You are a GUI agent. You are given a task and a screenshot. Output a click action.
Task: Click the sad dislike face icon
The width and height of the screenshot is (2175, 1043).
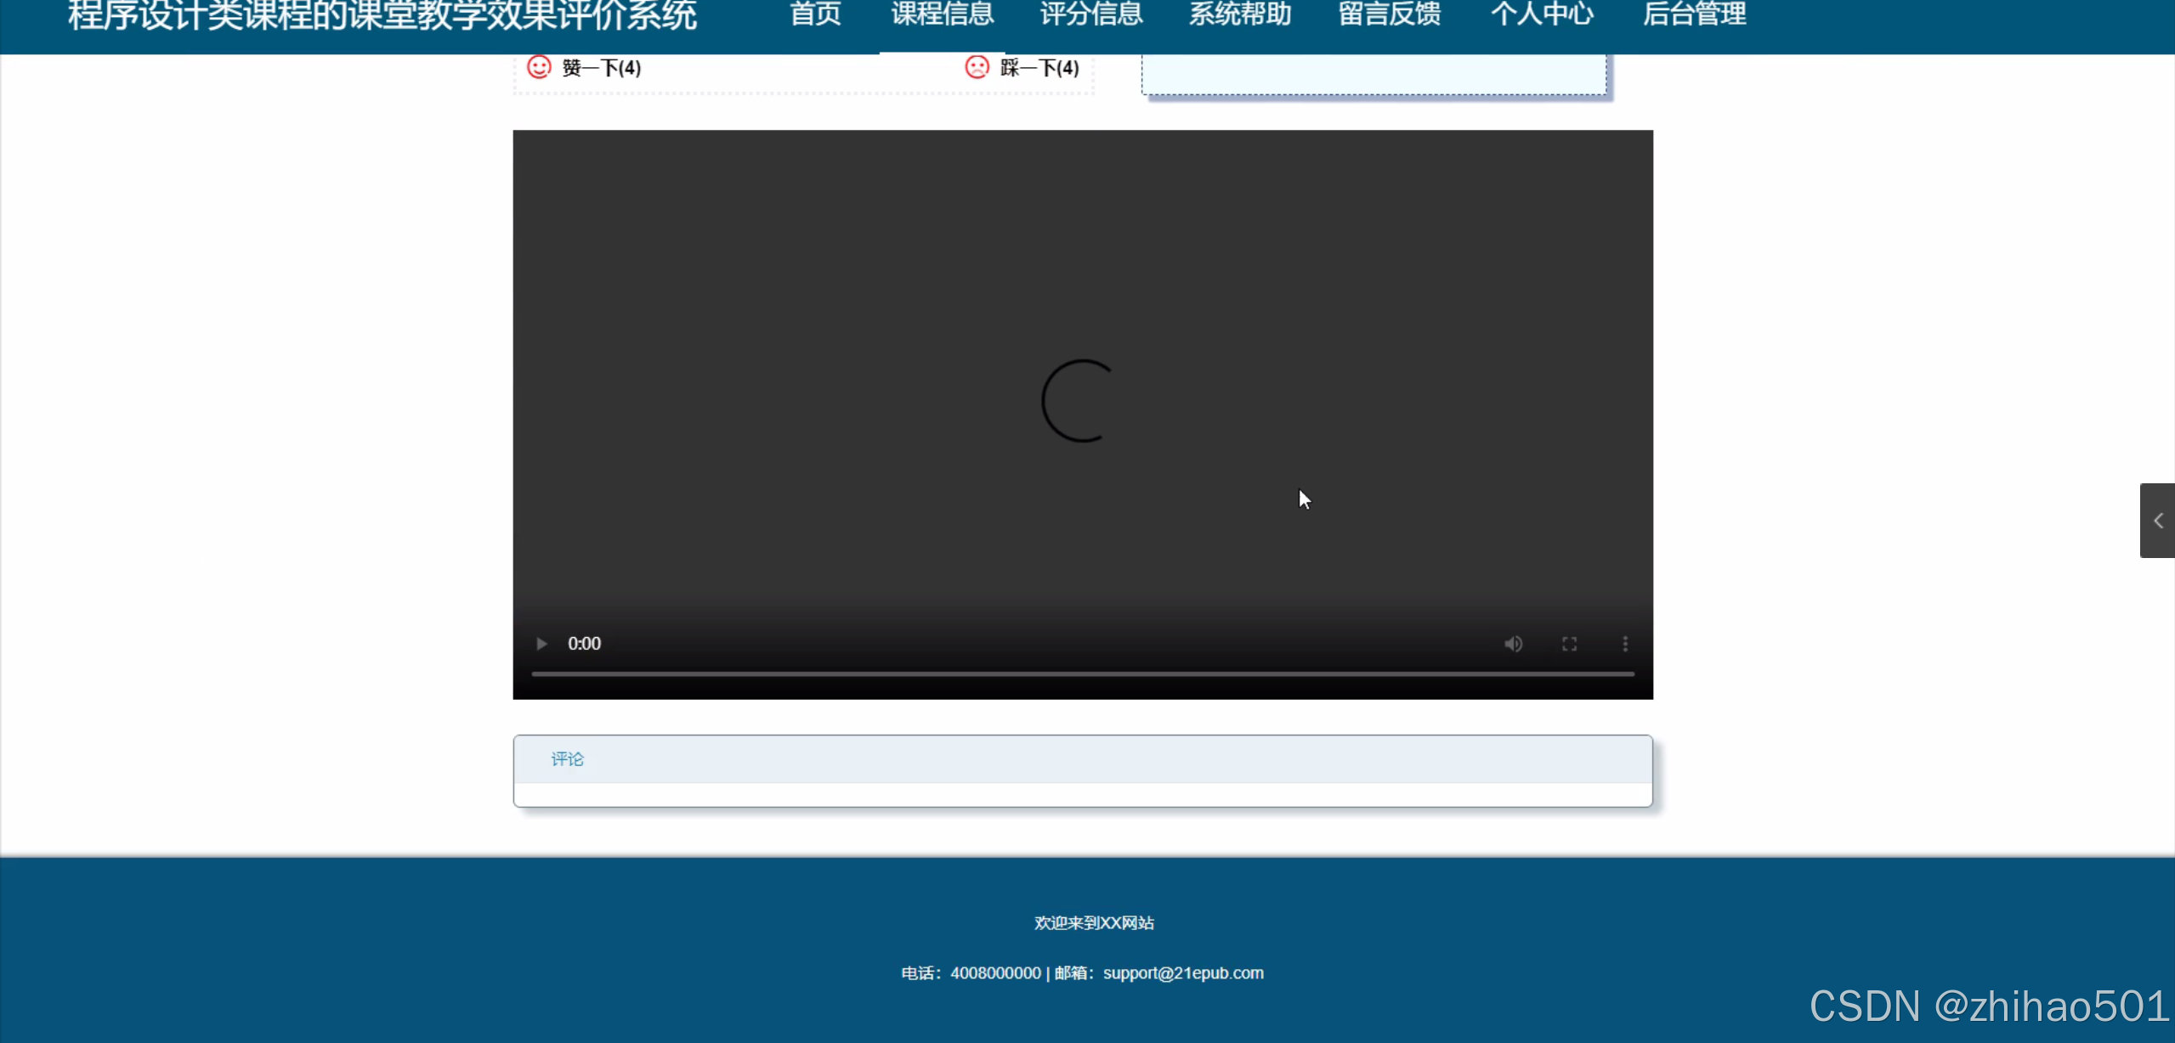(x=977, y=67)
